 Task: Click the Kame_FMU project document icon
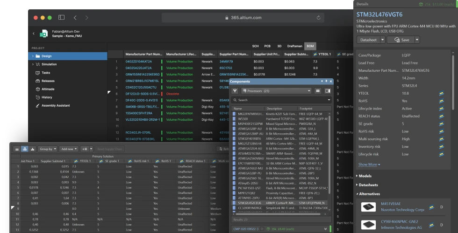[x=43, y=34]
